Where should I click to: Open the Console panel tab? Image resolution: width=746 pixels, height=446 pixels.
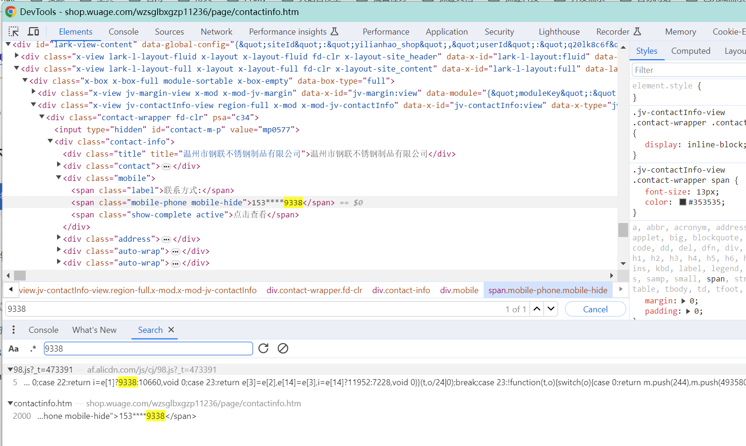[x=123, y=32]
